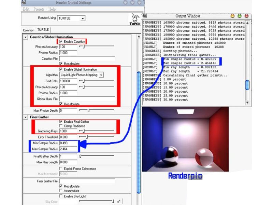Open the Edit menu
Viewport: 273px width, 205px height.
point(26,9)
